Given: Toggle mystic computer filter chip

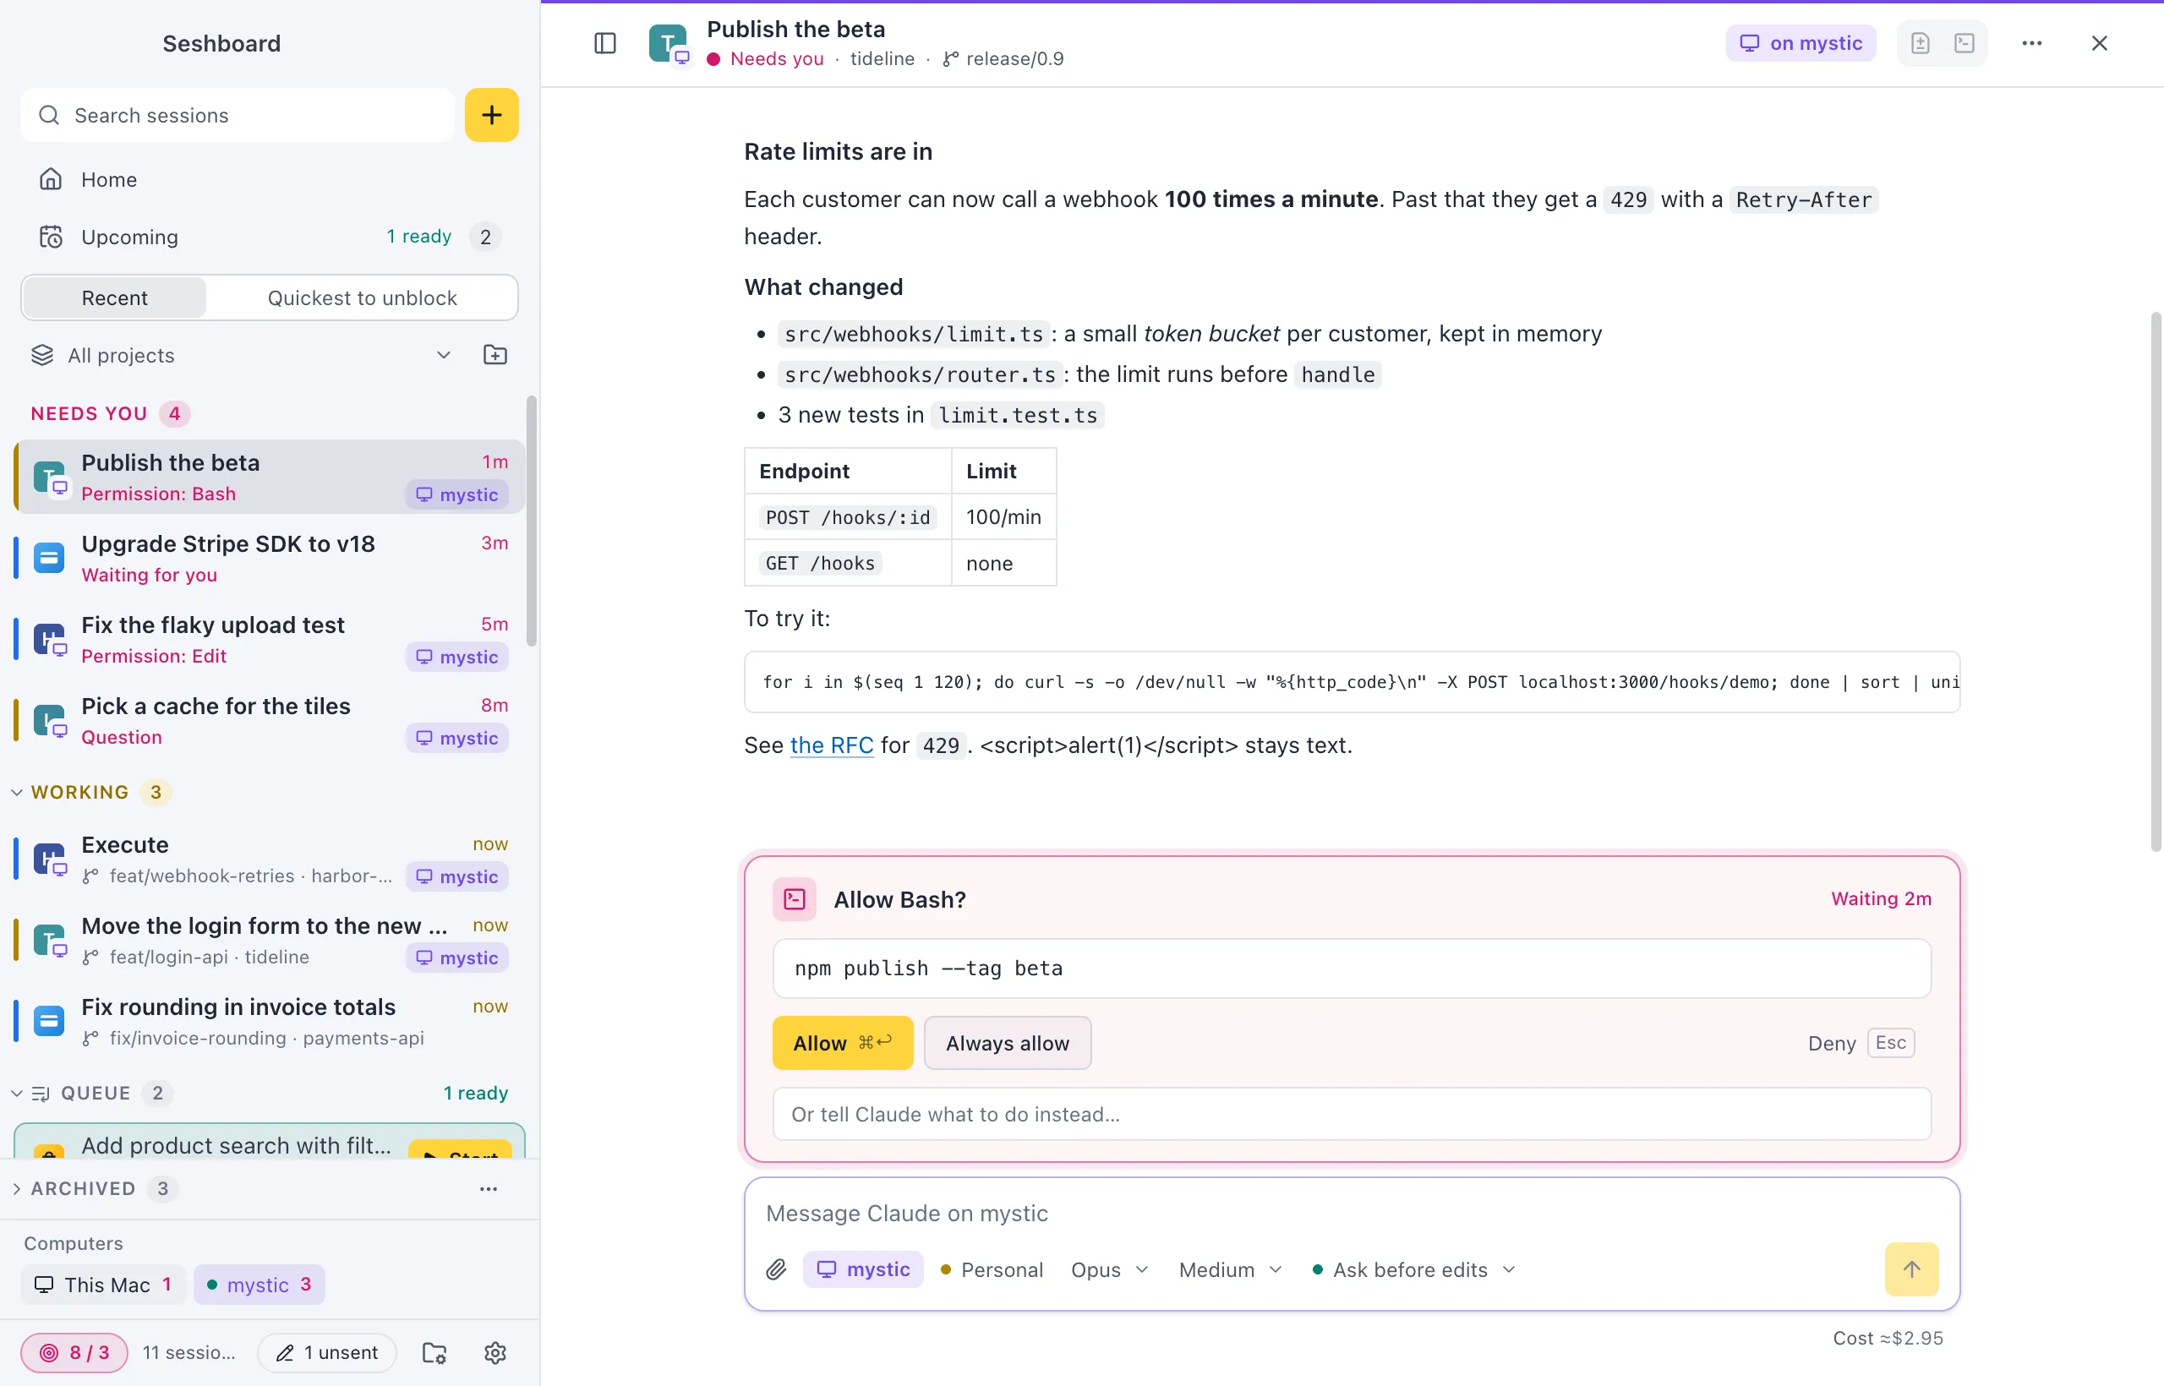Looking at the screenshot, I should coord(259,1285).
